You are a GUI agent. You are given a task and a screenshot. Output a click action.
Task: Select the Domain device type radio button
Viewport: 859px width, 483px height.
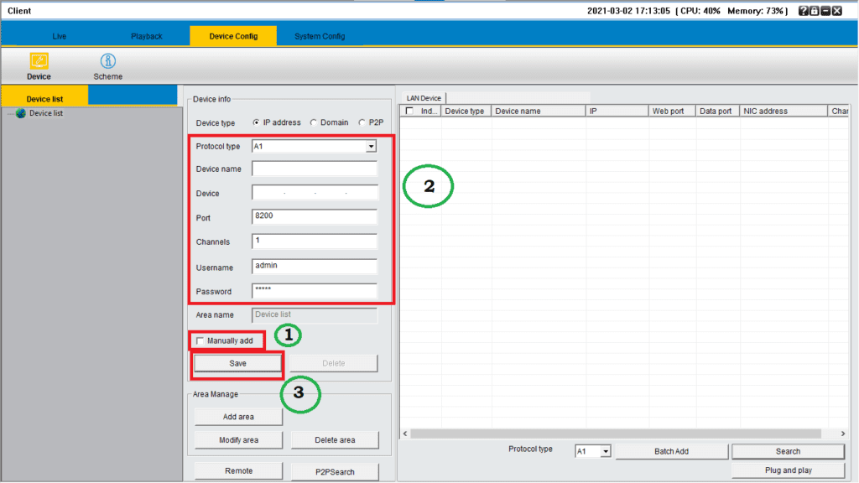click(x=314, y=122)
